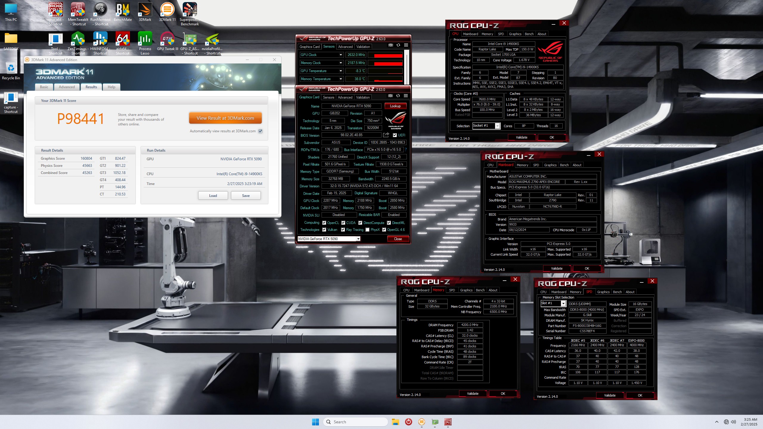
Task: Open the HWiNFO64 desktop shortcut
Action: 100,43
